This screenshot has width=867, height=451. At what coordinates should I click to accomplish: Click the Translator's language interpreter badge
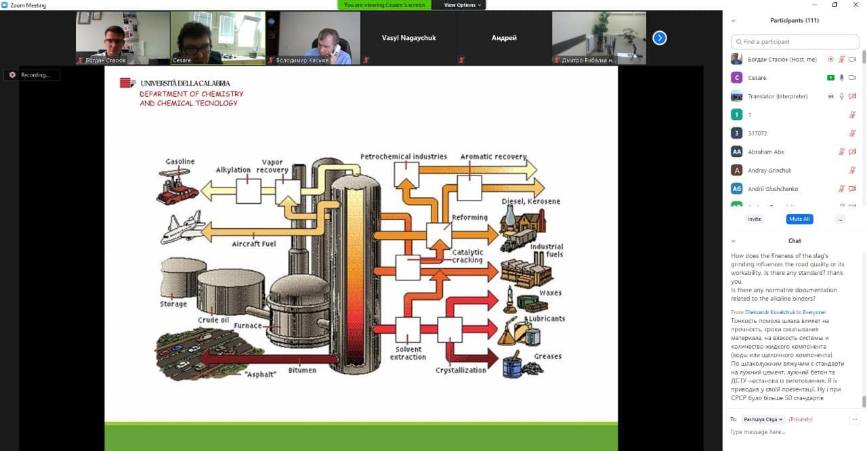(x=830, y=96)
